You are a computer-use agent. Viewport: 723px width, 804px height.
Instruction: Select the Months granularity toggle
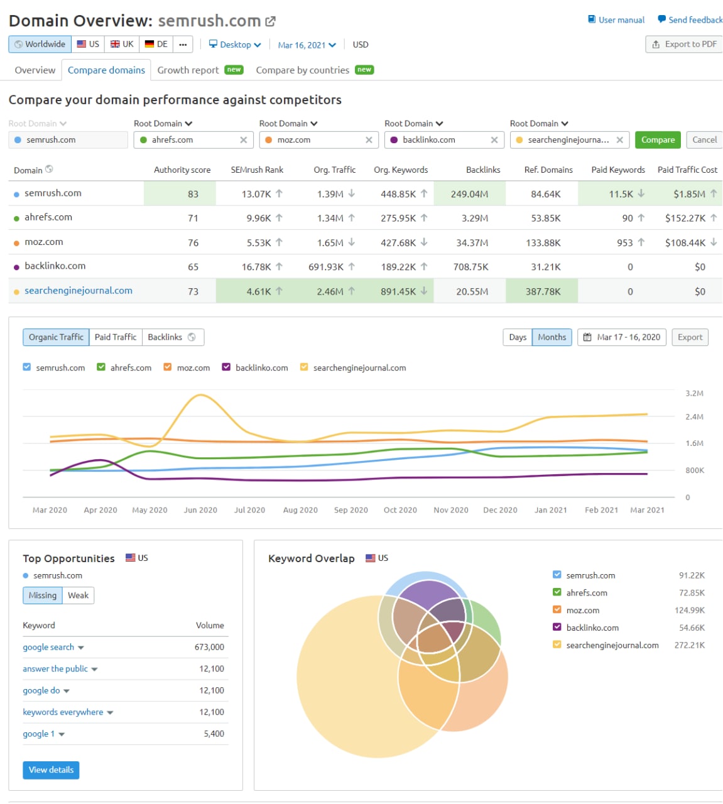click(552, 337)
